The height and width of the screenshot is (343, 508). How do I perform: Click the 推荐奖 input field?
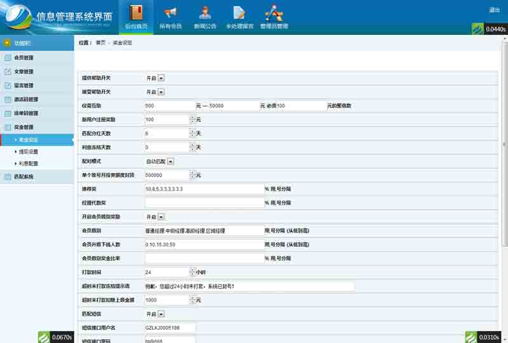[x=204, y=189]
